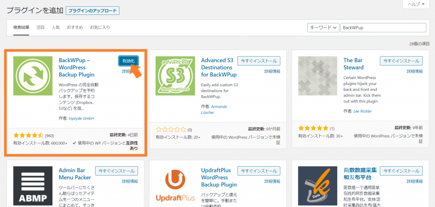Switch to the 注目 tab

[x=40, y=28]
